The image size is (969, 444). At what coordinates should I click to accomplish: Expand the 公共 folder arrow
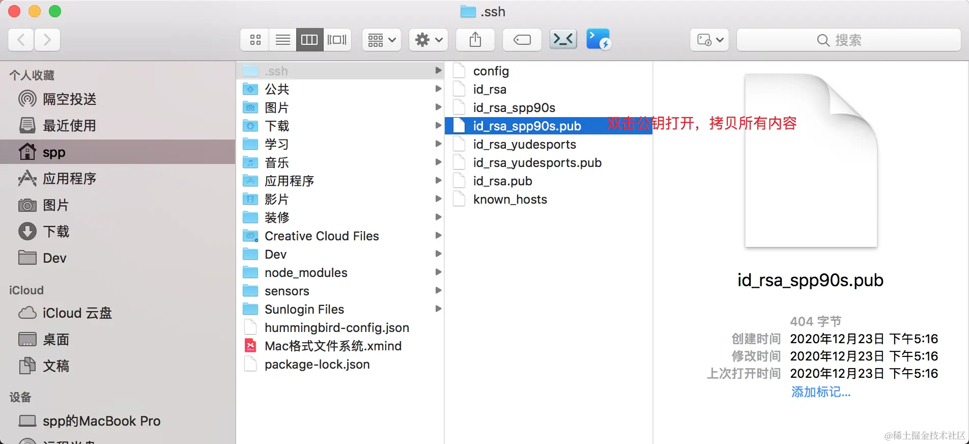click(x=438, y=89)
